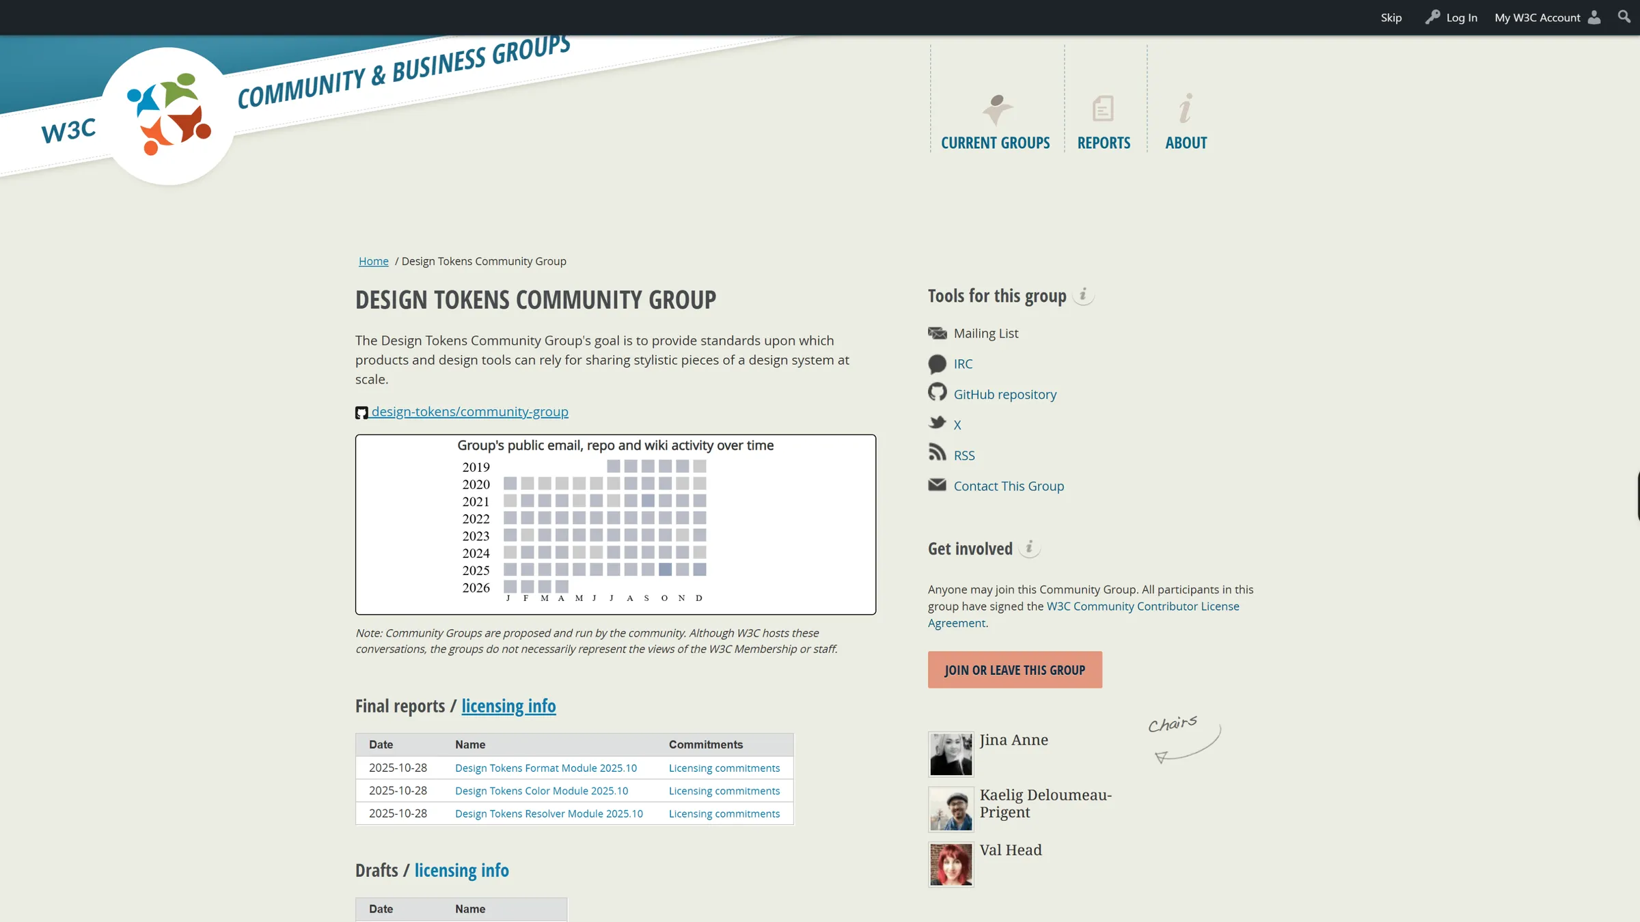
Task: Click the Log In key icon
Action: [x=1432, y=17]
